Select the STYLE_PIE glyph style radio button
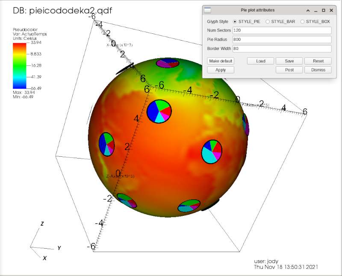The image size is (342, 276). pos(235,22)
